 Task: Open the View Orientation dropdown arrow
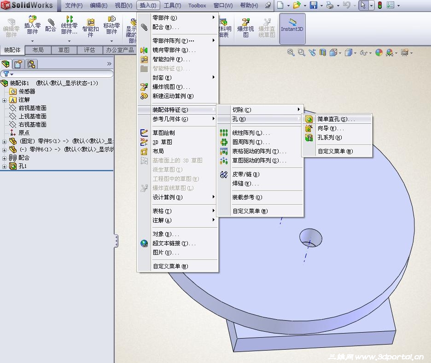point(340,53)
